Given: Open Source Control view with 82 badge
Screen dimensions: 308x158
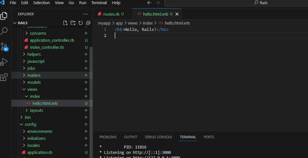Looking at the screenshot, I should (4, 47).
